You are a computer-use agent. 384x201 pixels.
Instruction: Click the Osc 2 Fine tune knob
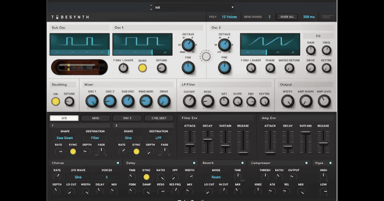tap(224, 67)
